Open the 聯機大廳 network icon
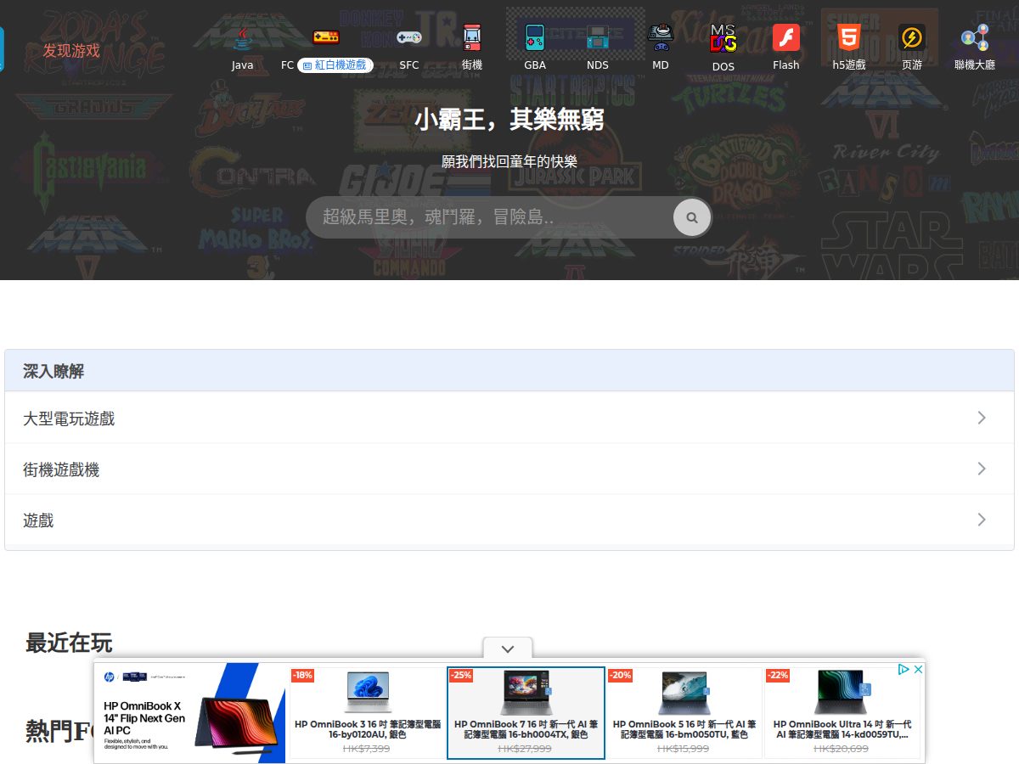The image size is (1019, 764). (975, 37)
